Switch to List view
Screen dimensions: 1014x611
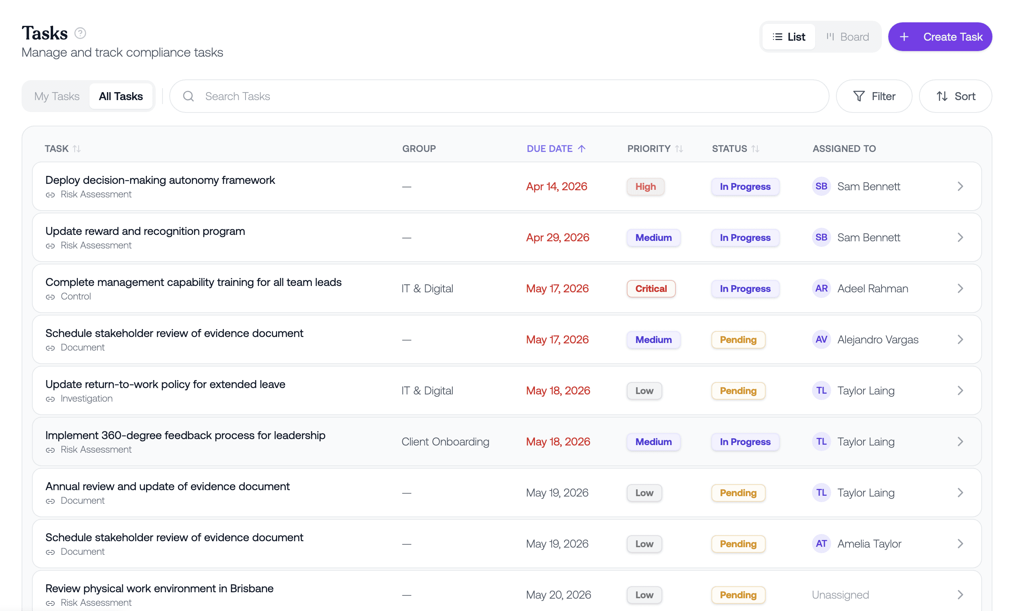pos(788,37)
